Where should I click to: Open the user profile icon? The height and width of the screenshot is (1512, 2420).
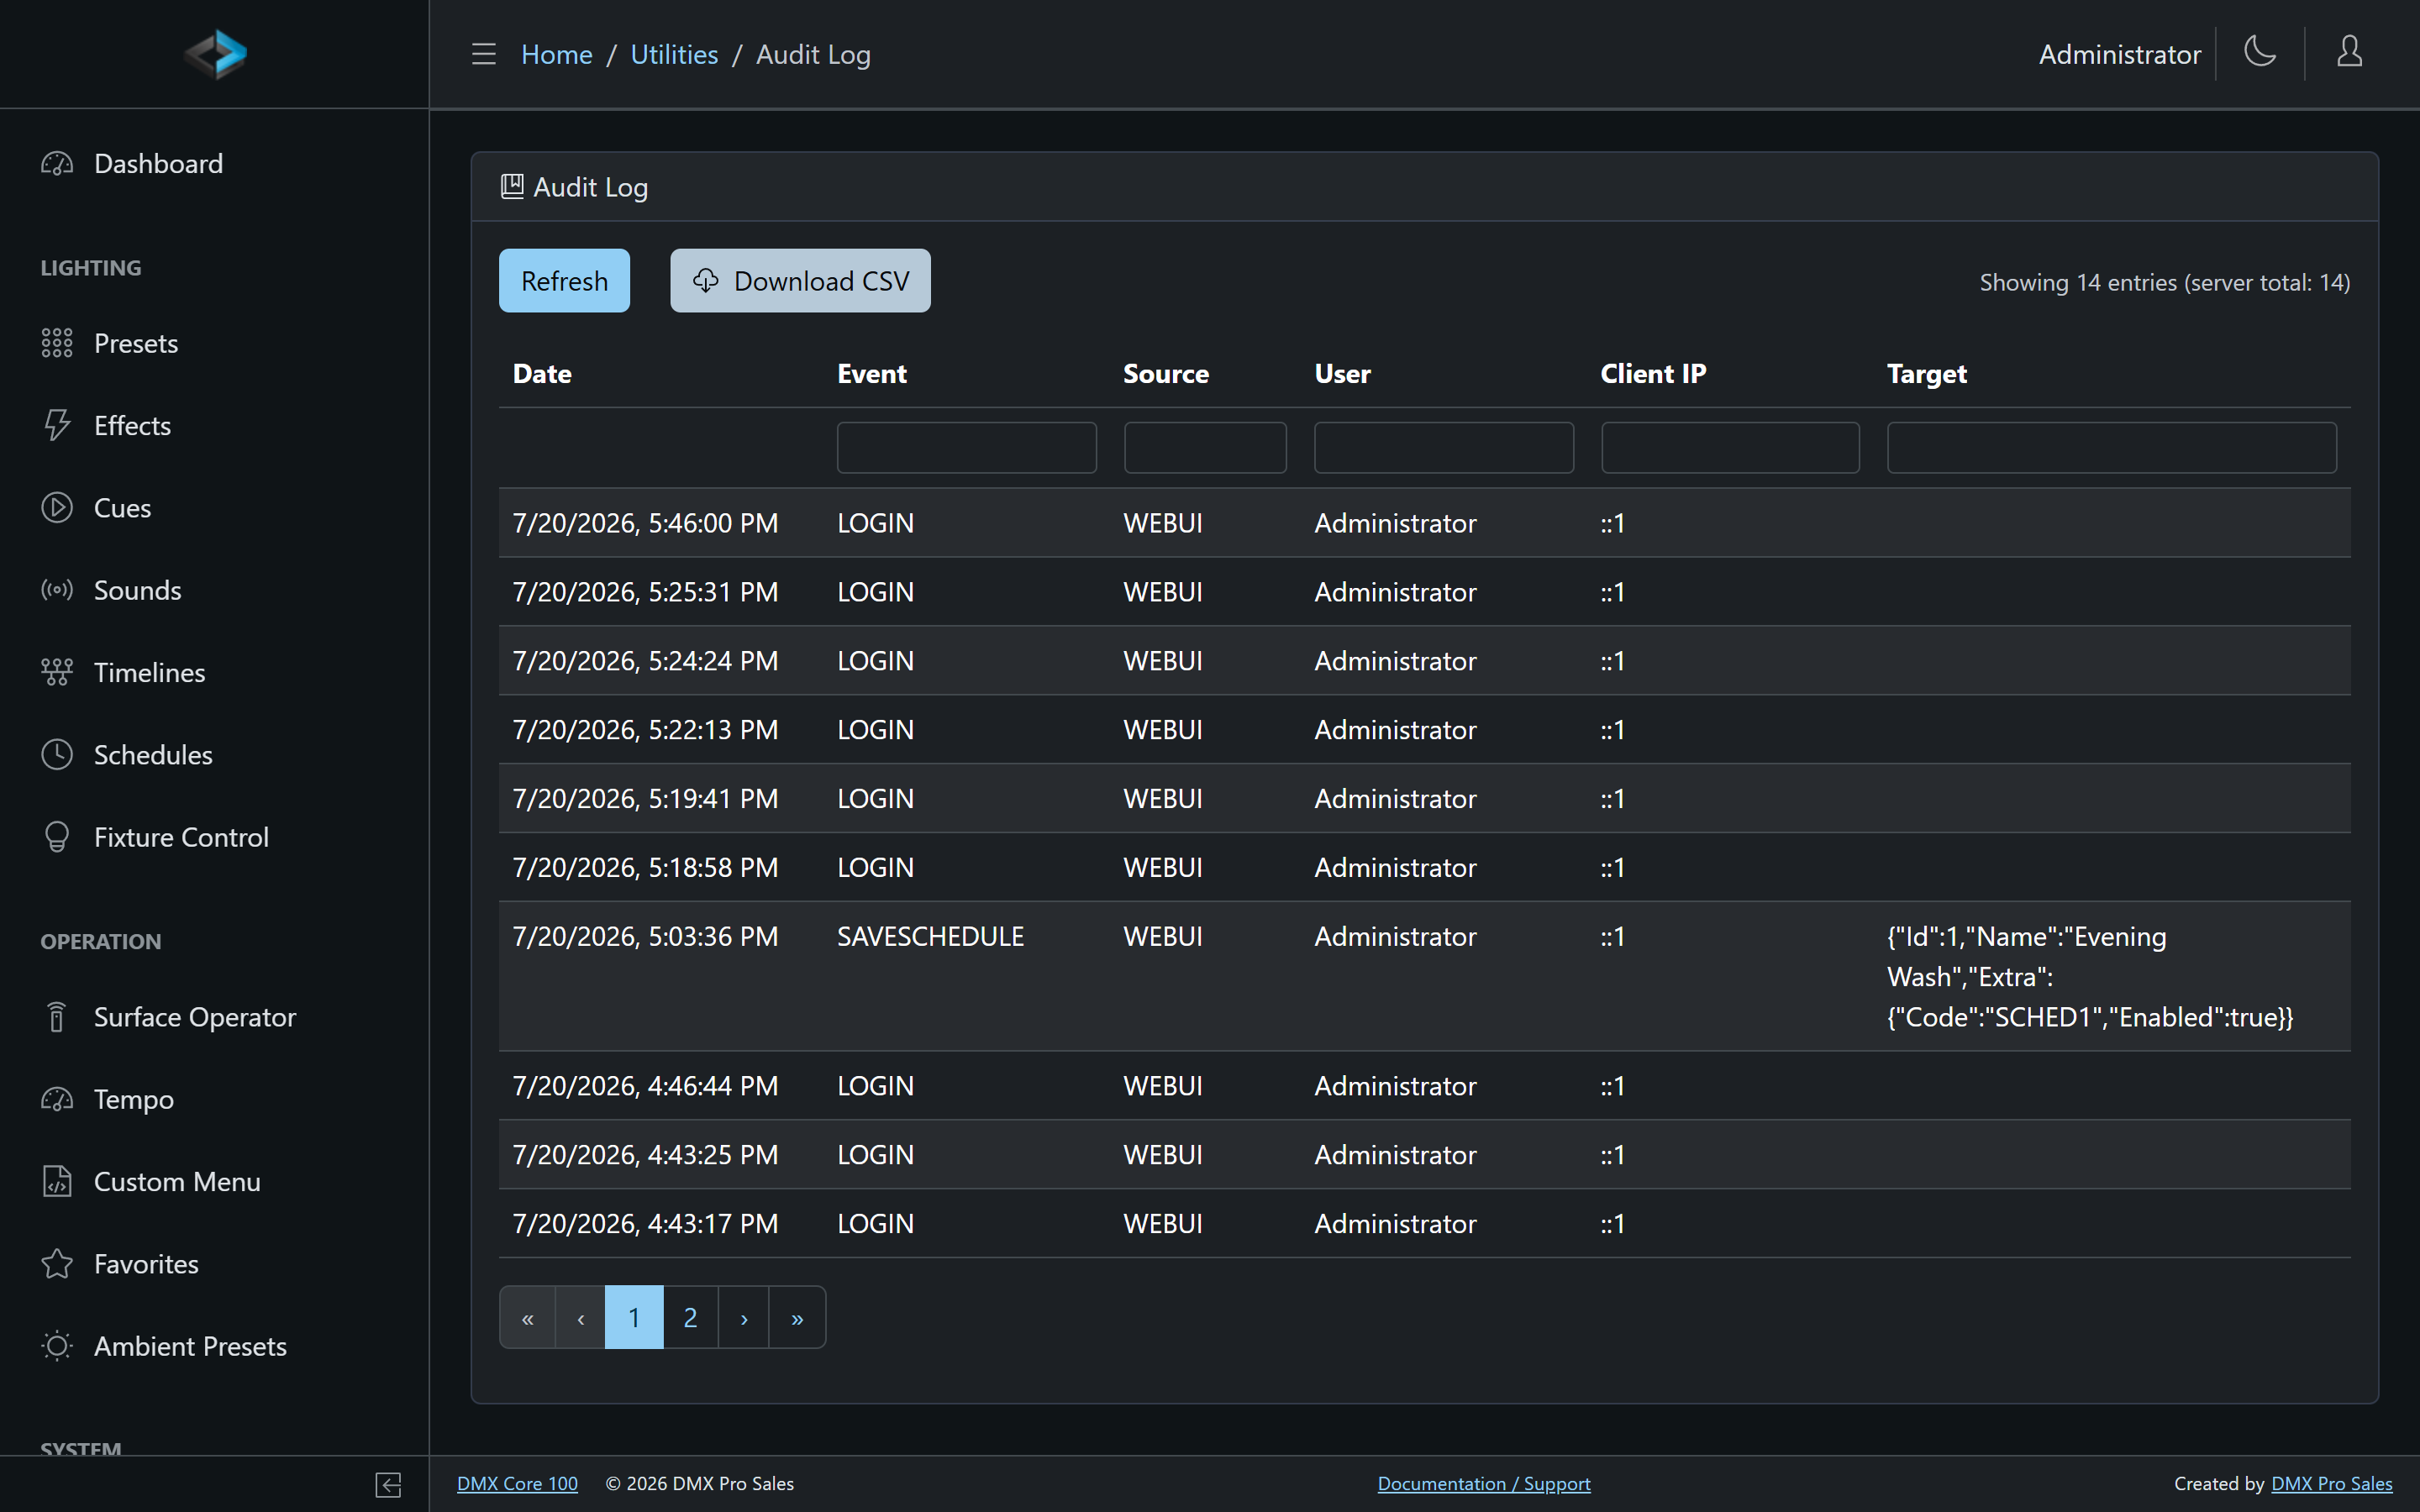coord(2349,51)
